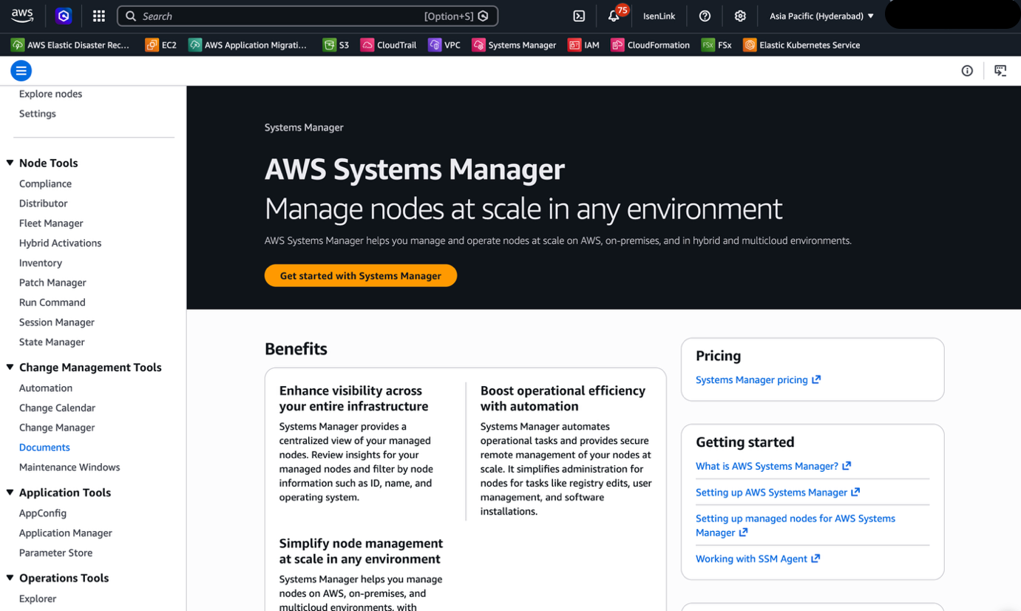Click the Systems Manager breadcrumb text

[304, 127]
